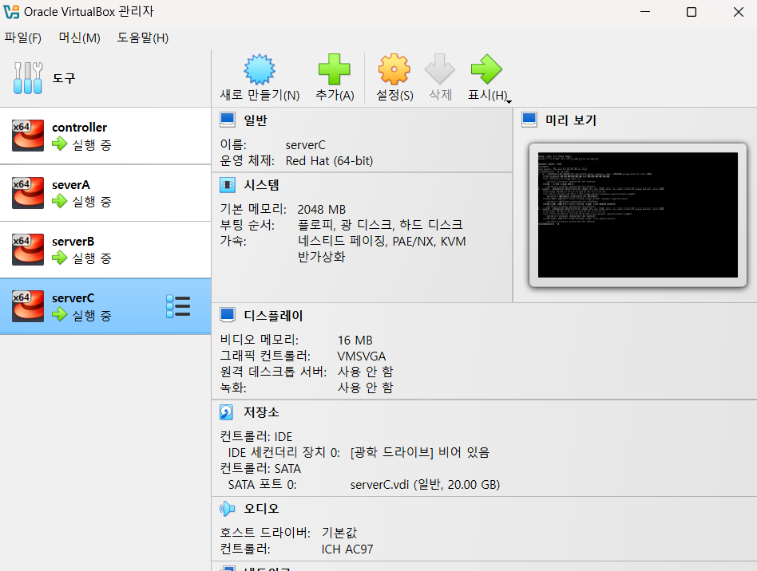Click the serverC preview thumbnail
The width and height of the screenshot is (757, 571).
coord(638,215)
